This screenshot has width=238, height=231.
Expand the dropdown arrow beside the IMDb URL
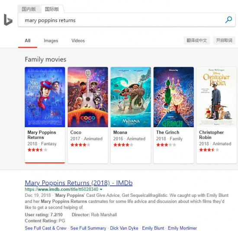[x=101, y=189]
